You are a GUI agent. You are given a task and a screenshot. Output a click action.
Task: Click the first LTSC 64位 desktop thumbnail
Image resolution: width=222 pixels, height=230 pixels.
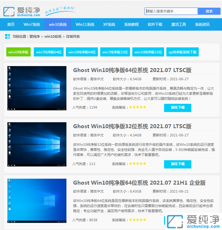pyautogui.click(x=37, y=88)
